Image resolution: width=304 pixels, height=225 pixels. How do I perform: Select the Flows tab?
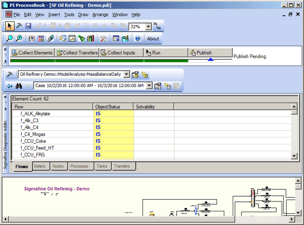[x=22, y=167]
